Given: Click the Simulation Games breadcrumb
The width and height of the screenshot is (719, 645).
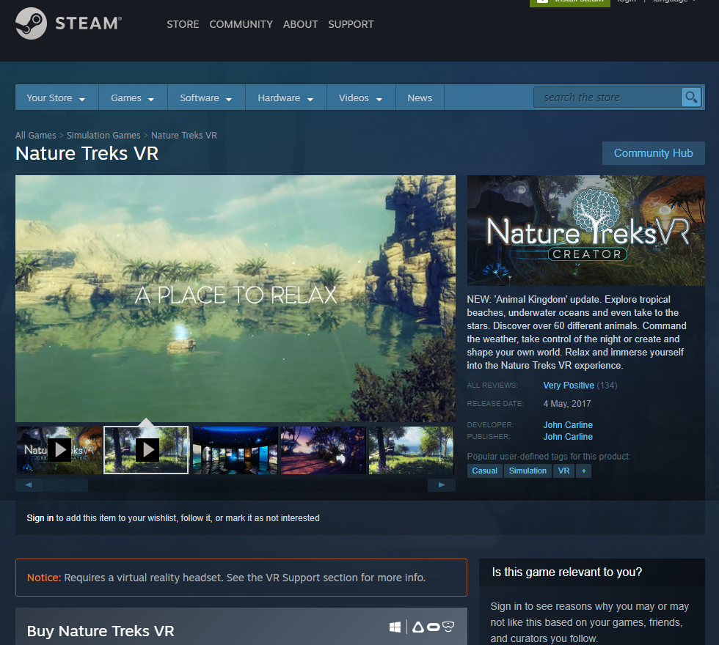Looking at the screenshot, I should pos(103,135).
